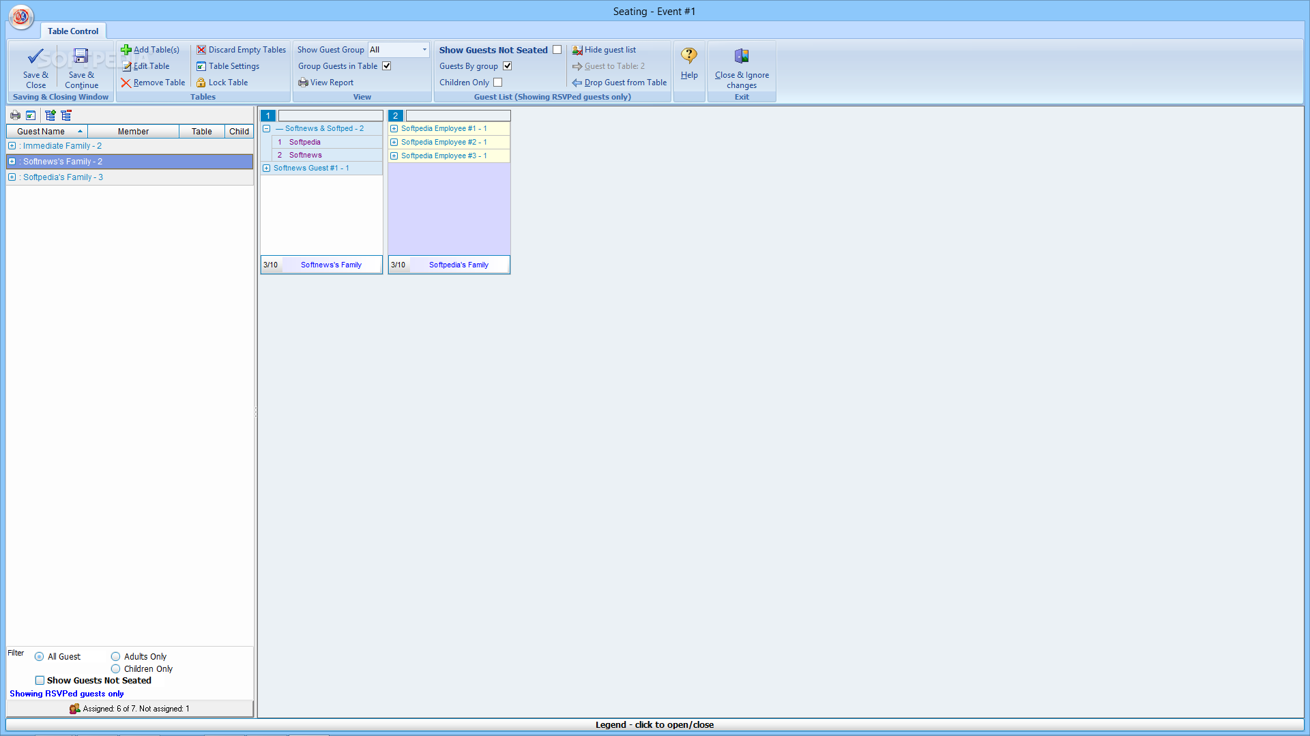Click the name field of table 1
Viewport: 1310px width, 736px height.
(330, 116)
